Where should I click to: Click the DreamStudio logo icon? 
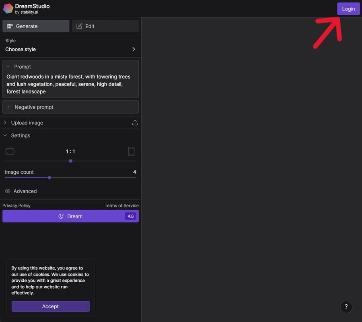point(8,8)
